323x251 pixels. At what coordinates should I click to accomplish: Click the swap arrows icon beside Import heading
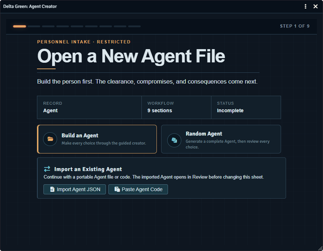pos(47,169)
